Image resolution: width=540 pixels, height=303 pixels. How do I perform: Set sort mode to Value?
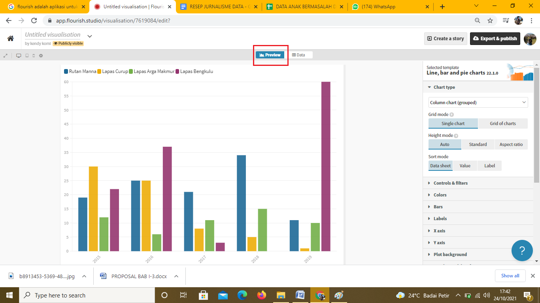coord(465,166)
